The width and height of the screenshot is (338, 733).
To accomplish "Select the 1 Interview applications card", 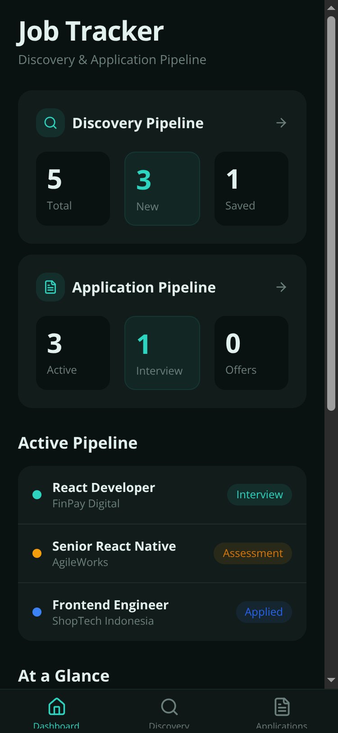I will point(162,353).
